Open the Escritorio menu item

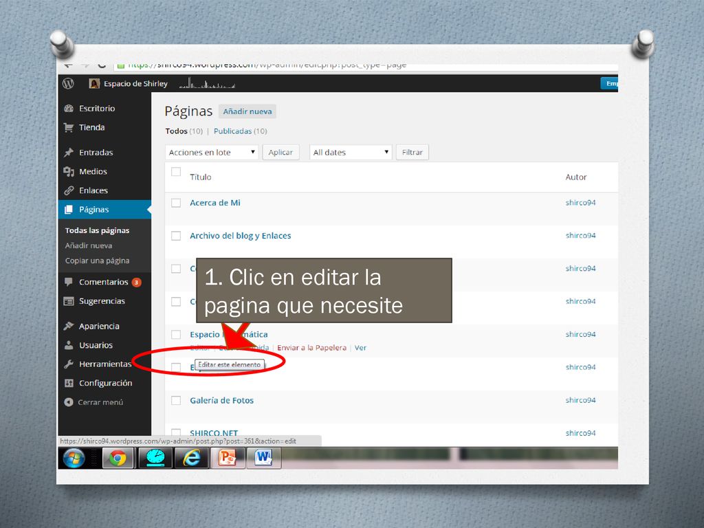(96, 108)
